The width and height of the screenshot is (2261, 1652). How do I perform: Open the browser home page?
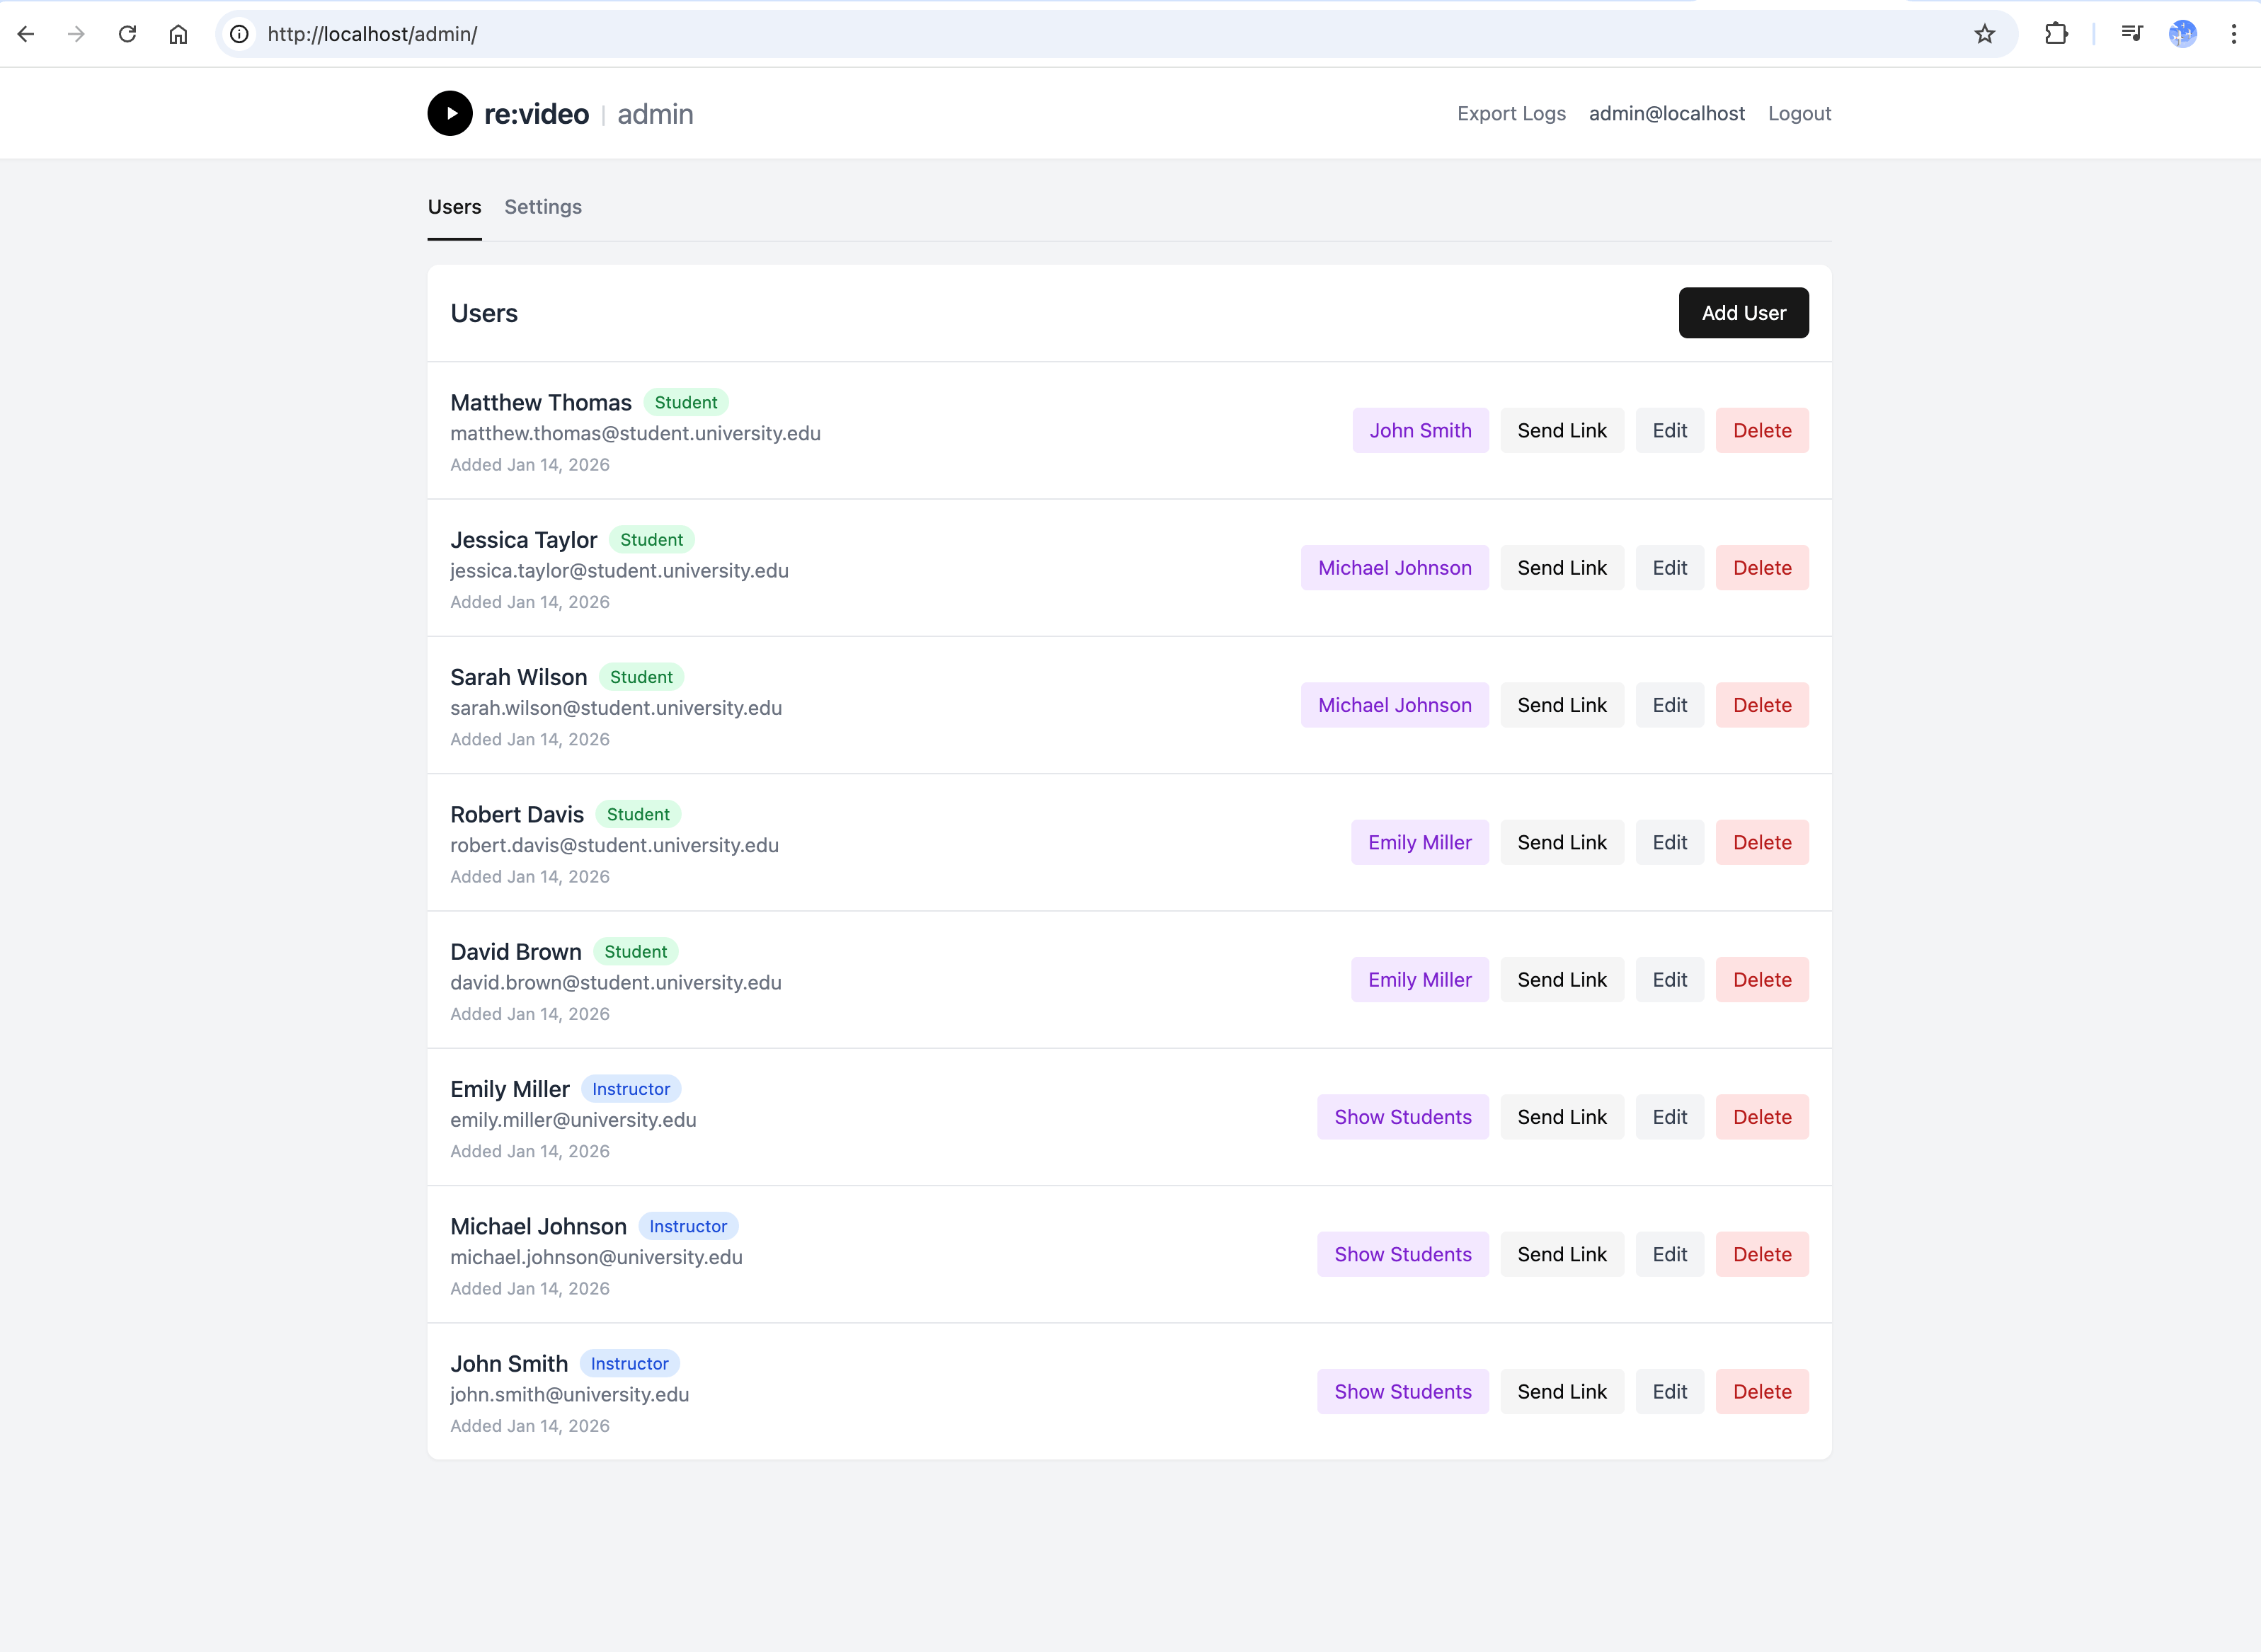tap(179, 33)
